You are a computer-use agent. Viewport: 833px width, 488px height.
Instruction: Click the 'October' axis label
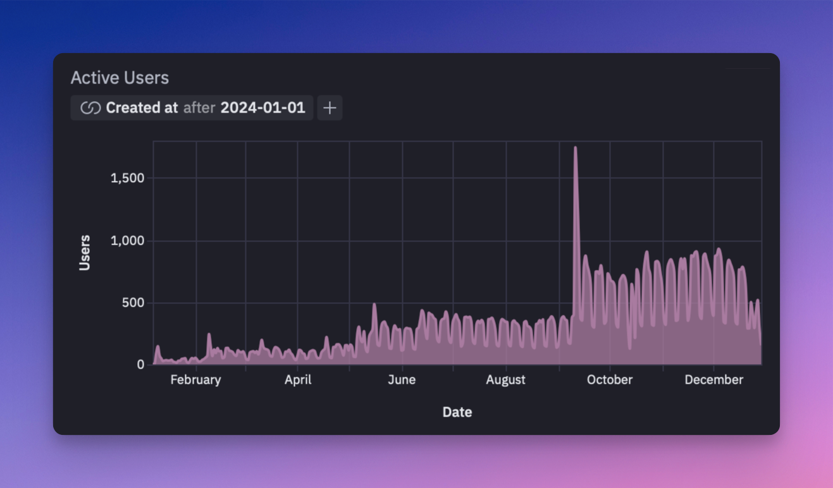pyautogui.click(x=609, y=379)
